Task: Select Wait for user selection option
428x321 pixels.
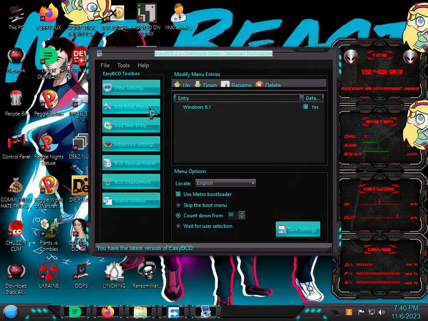Action: 178,226
